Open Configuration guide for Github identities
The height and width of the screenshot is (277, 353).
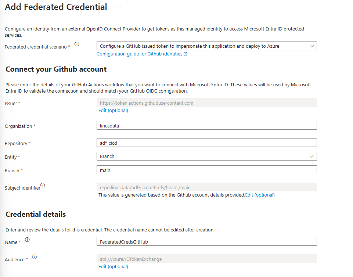click(140, 54)
